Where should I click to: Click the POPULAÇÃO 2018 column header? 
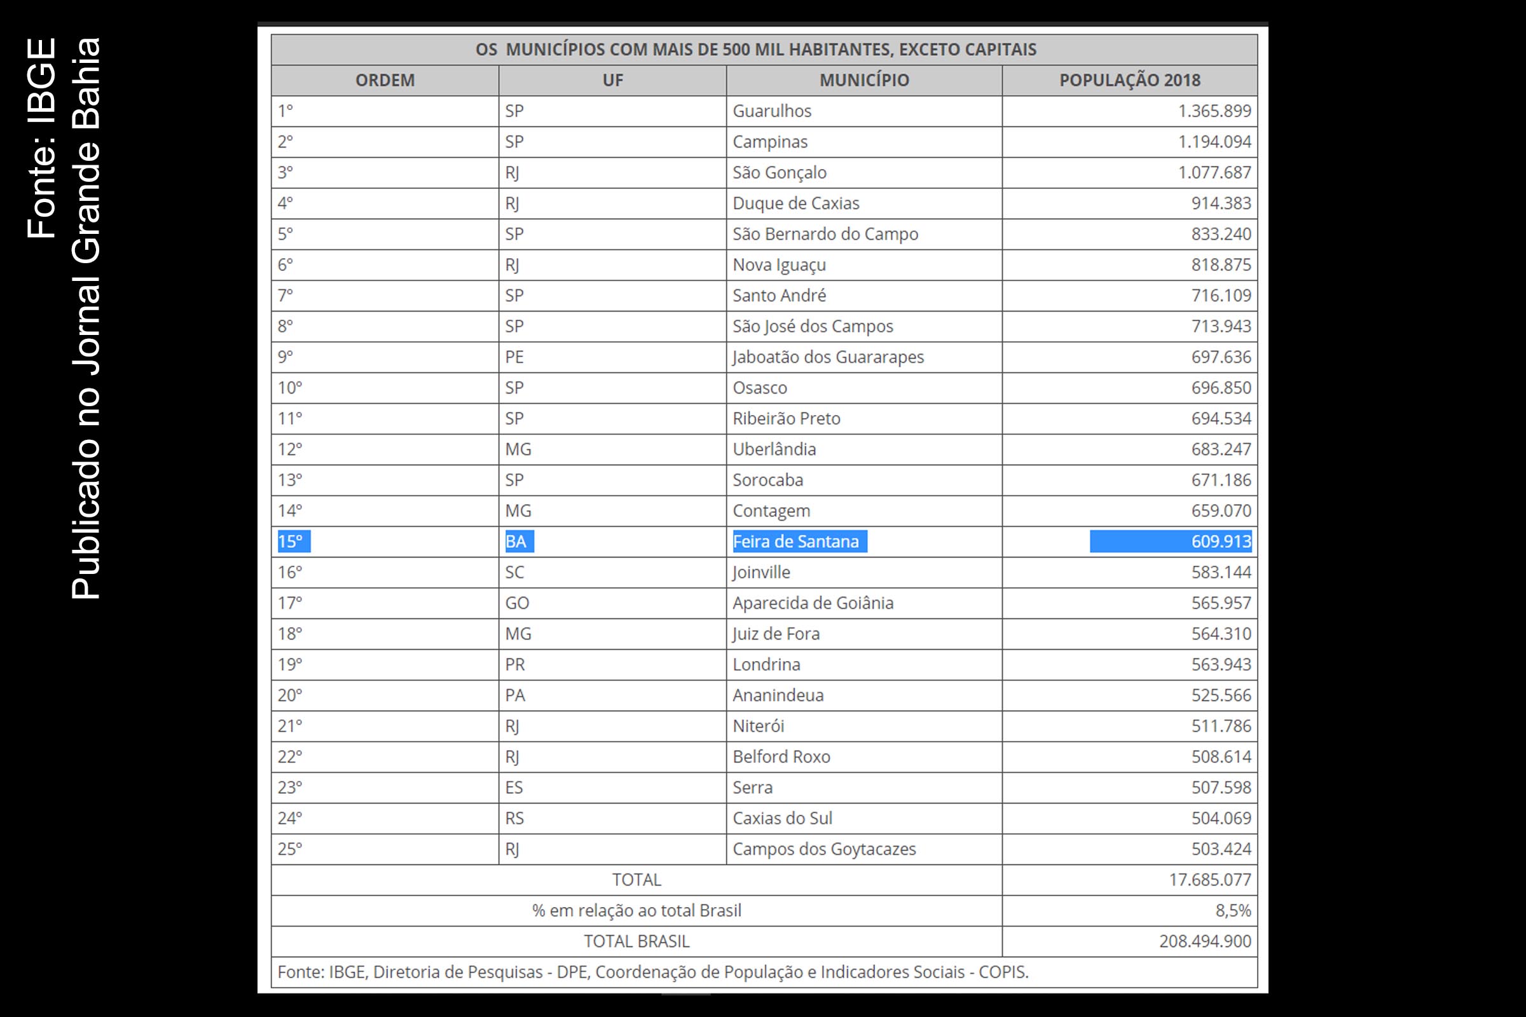click(1130, 81)
